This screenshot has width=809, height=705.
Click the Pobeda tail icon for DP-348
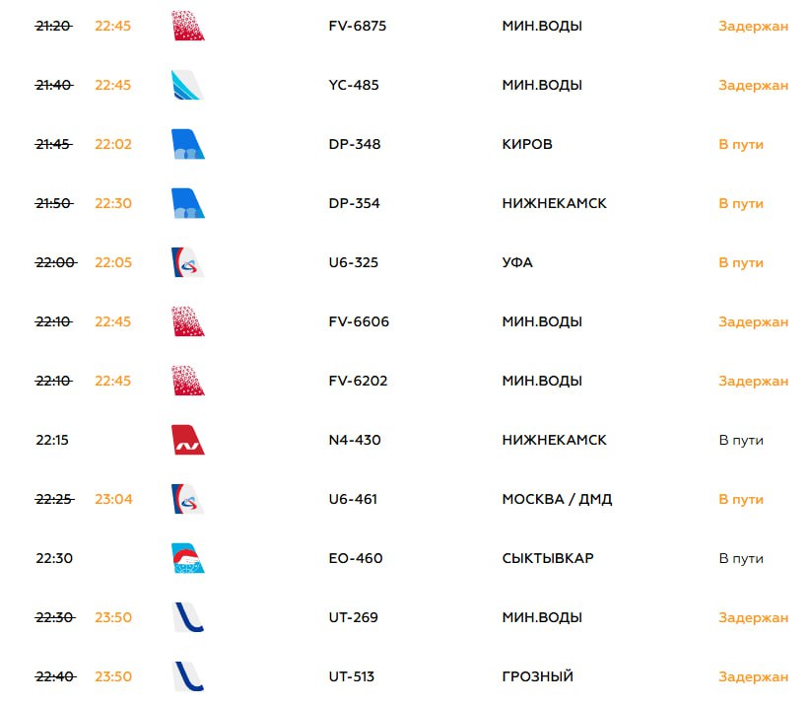pyautogui.click(x=188, y=144)
